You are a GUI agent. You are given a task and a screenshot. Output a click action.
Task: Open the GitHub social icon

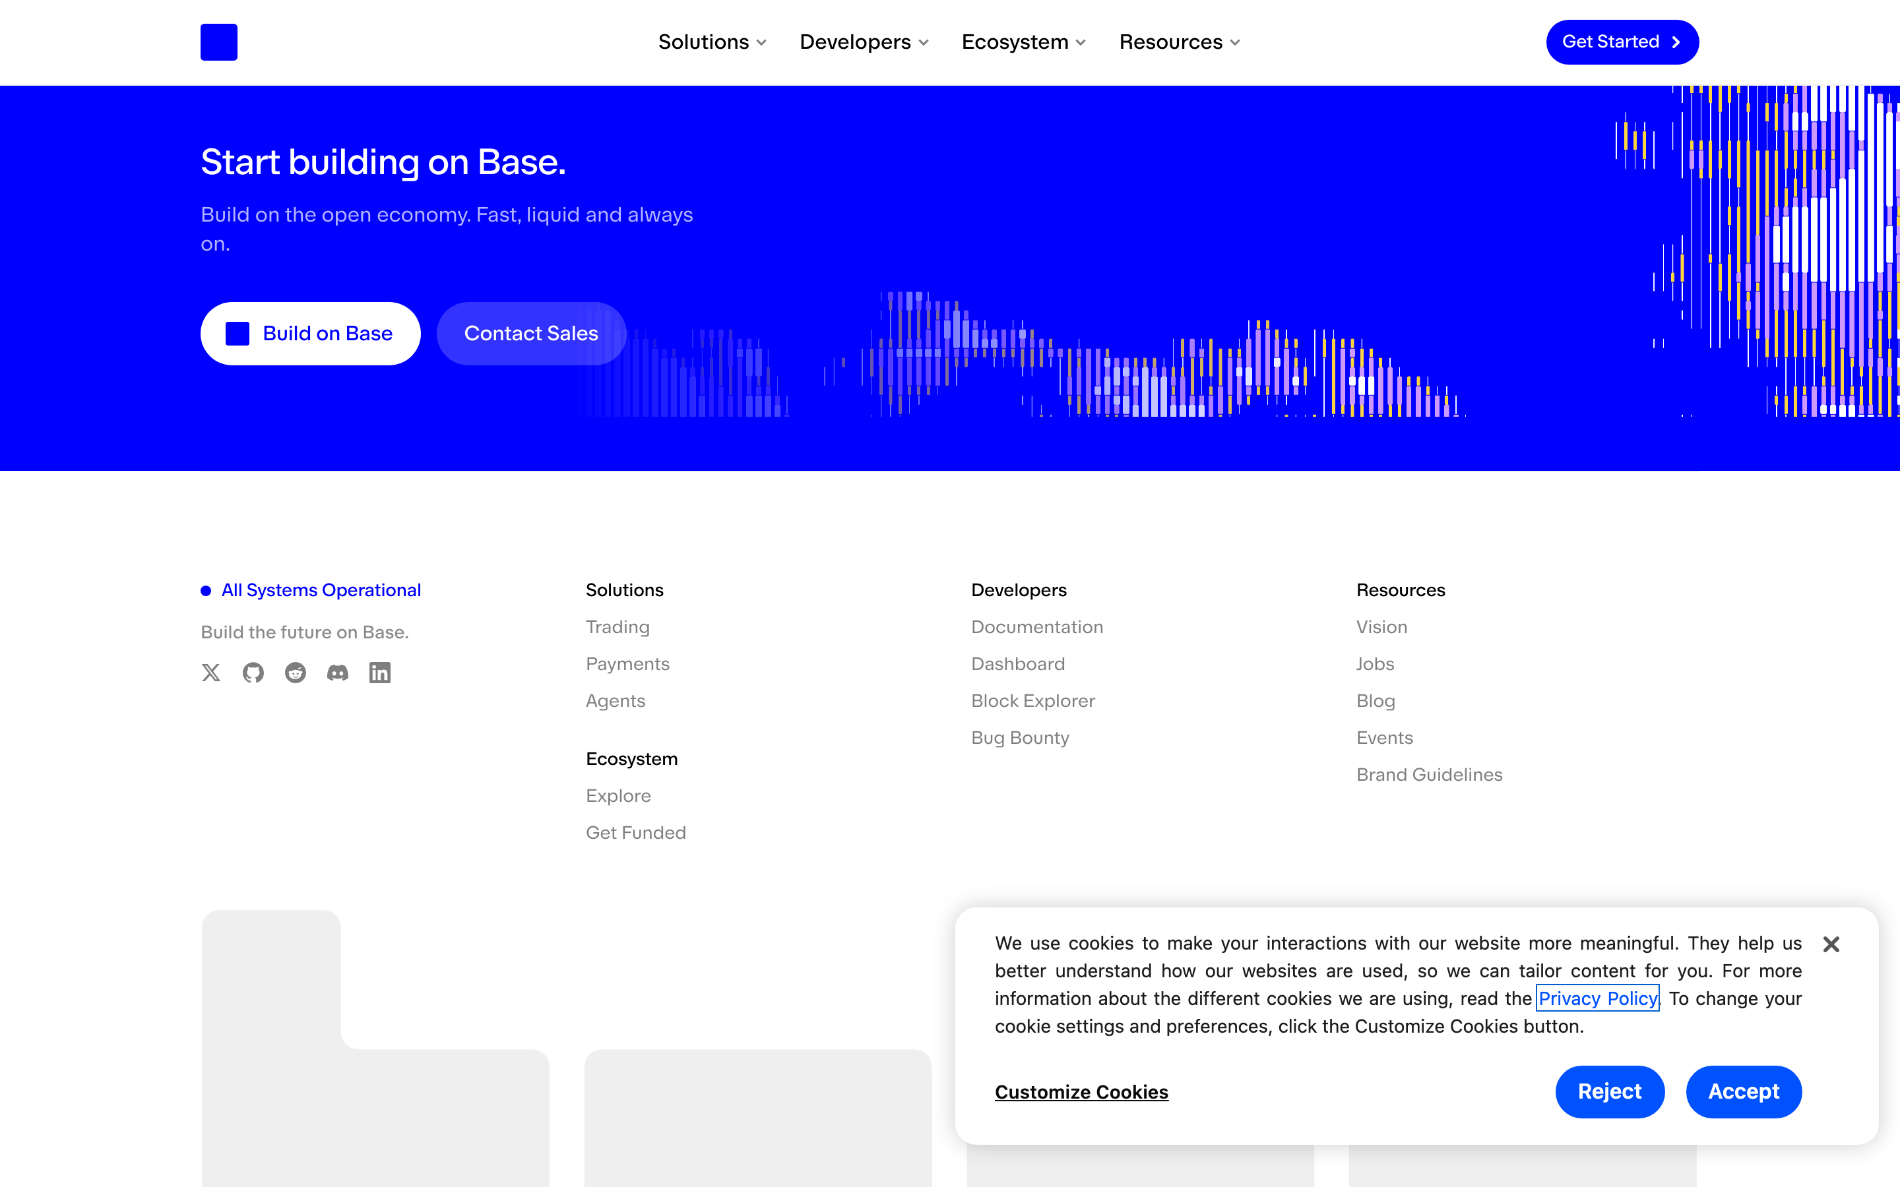pos(253,673)
